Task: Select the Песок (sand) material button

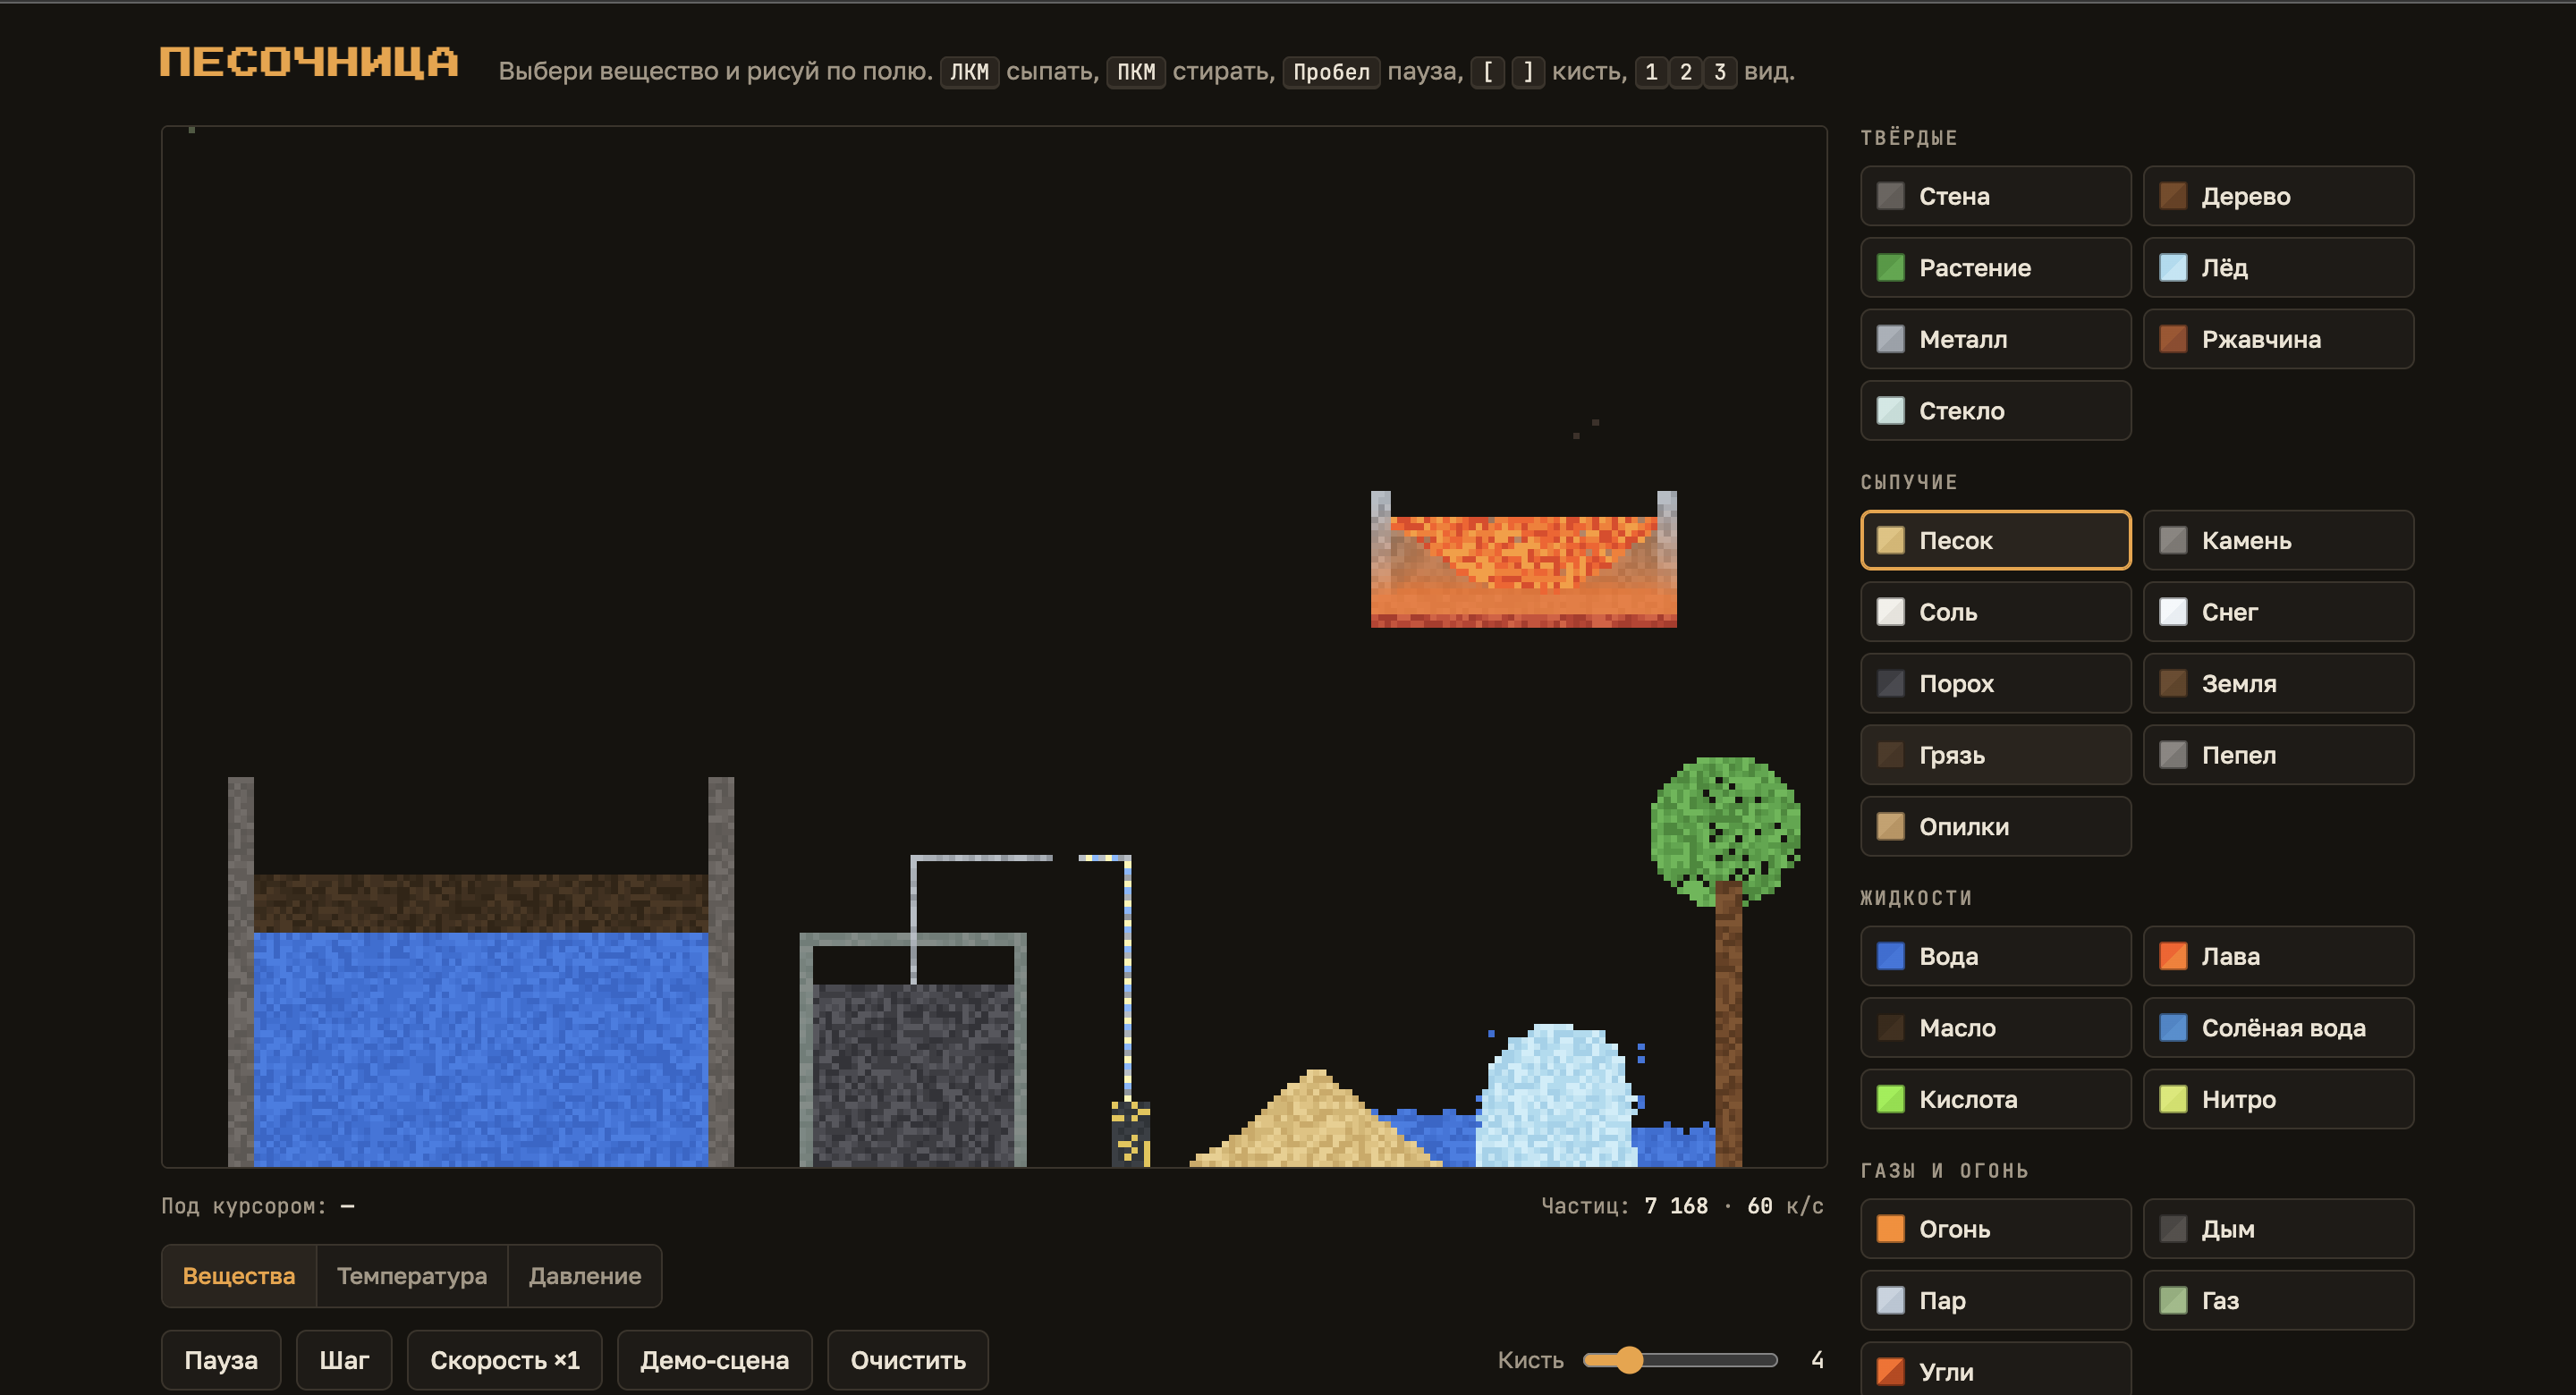Action: (x=1995, y=540)
